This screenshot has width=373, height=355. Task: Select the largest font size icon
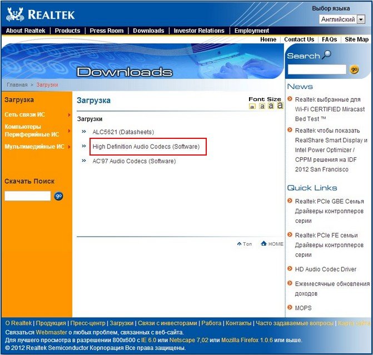click(x=280, y=106)
